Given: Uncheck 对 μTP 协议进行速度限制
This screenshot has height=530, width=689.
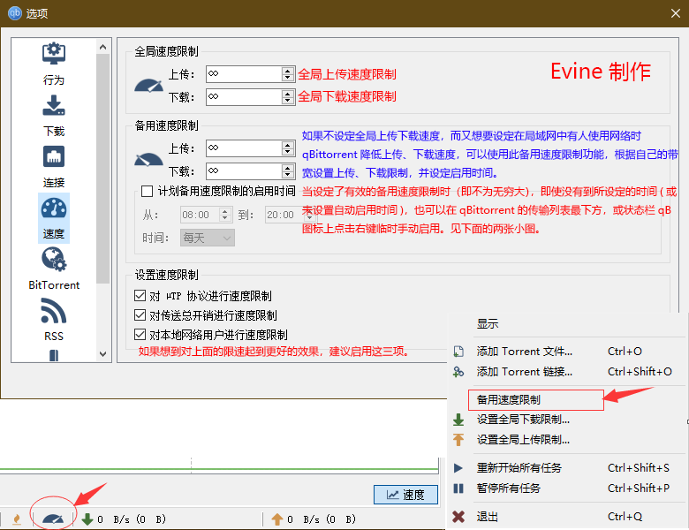Looking at the screenshot, I should click(140, 296).
